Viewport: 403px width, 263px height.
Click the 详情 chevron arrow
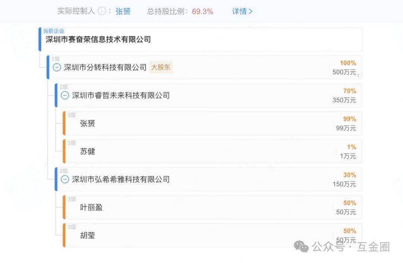pos(250,11)
